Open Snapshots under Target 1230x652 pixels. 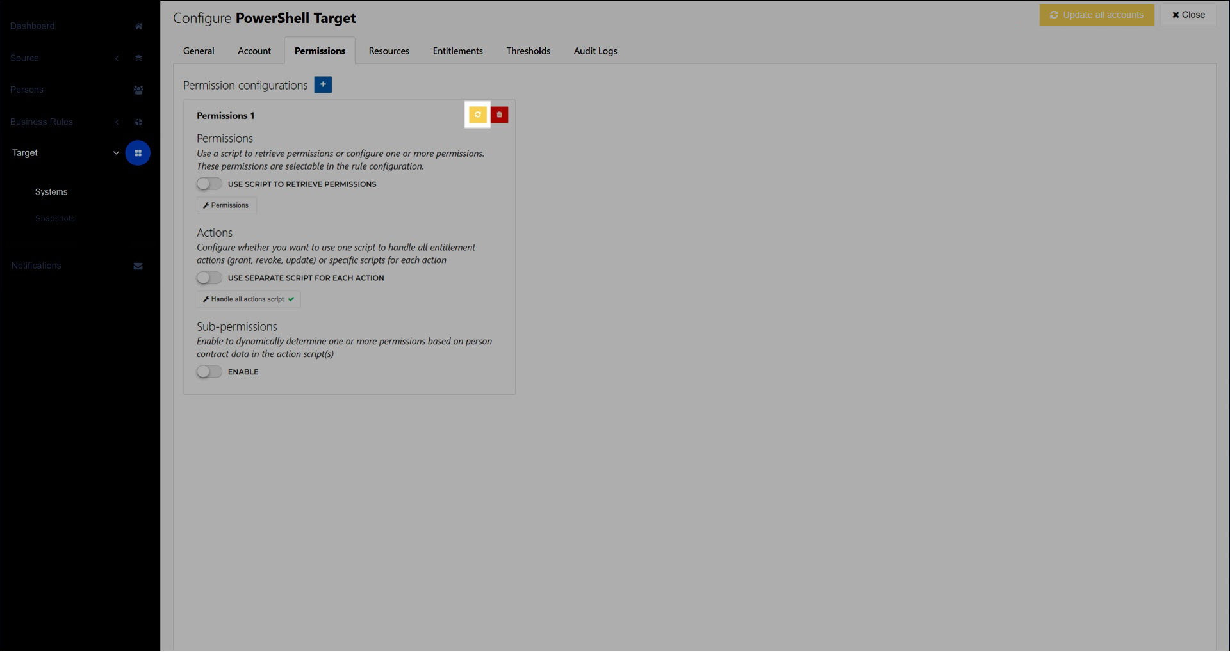point(55,219)
